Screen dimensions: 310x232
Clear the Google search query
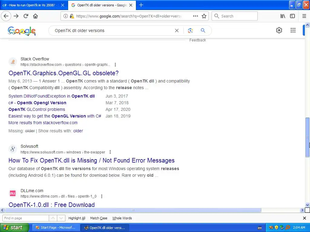(177, 31)
